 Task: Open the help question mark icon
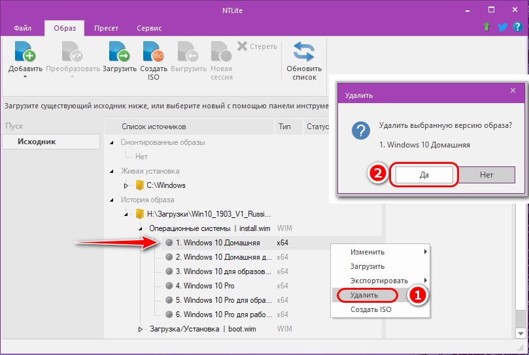[517, 27]
